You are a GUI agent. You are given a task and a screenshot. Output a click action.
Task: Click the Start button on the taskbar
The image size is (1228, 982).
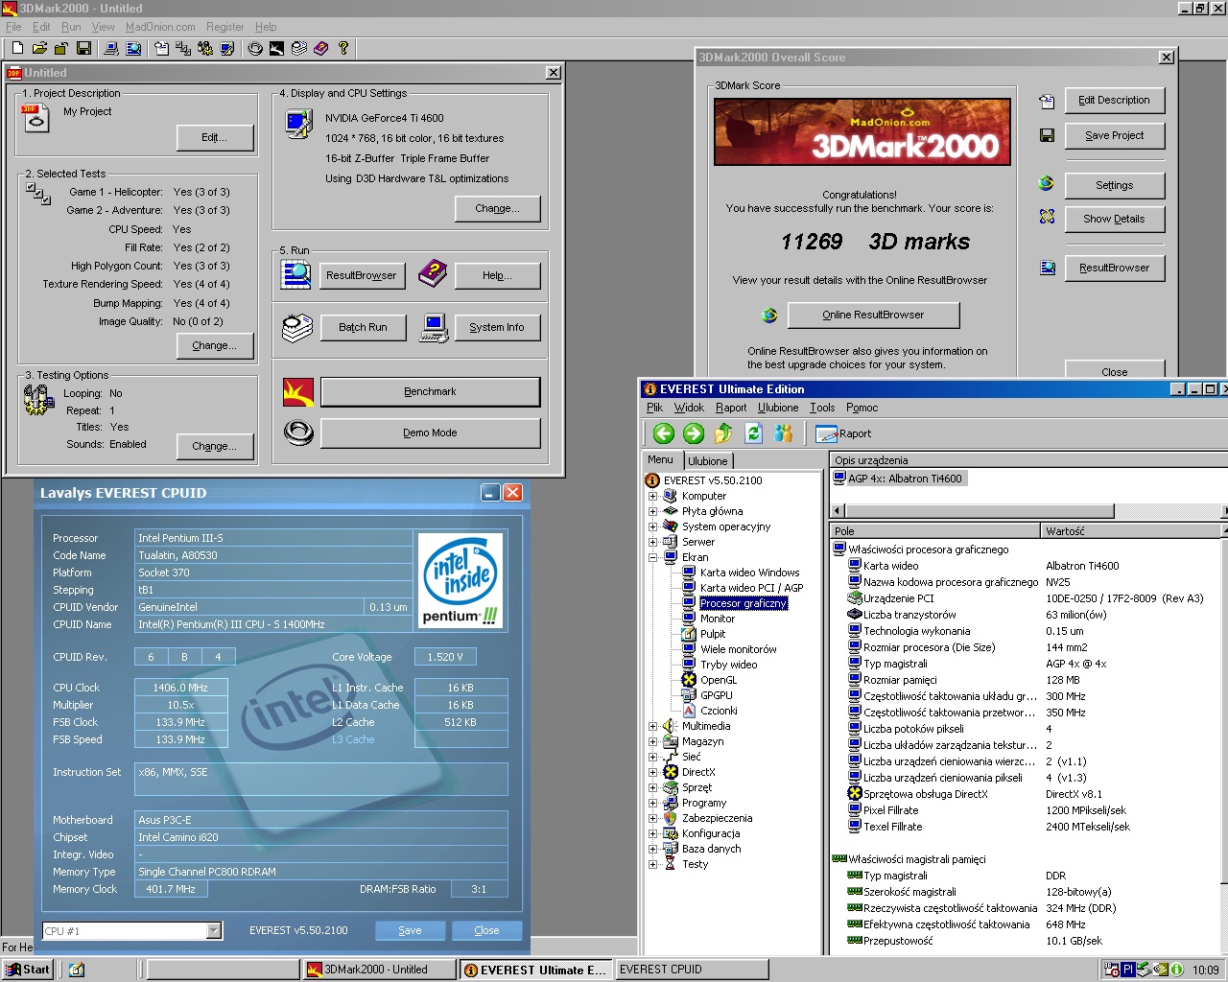pyautogui.click(x=28, y=970)
